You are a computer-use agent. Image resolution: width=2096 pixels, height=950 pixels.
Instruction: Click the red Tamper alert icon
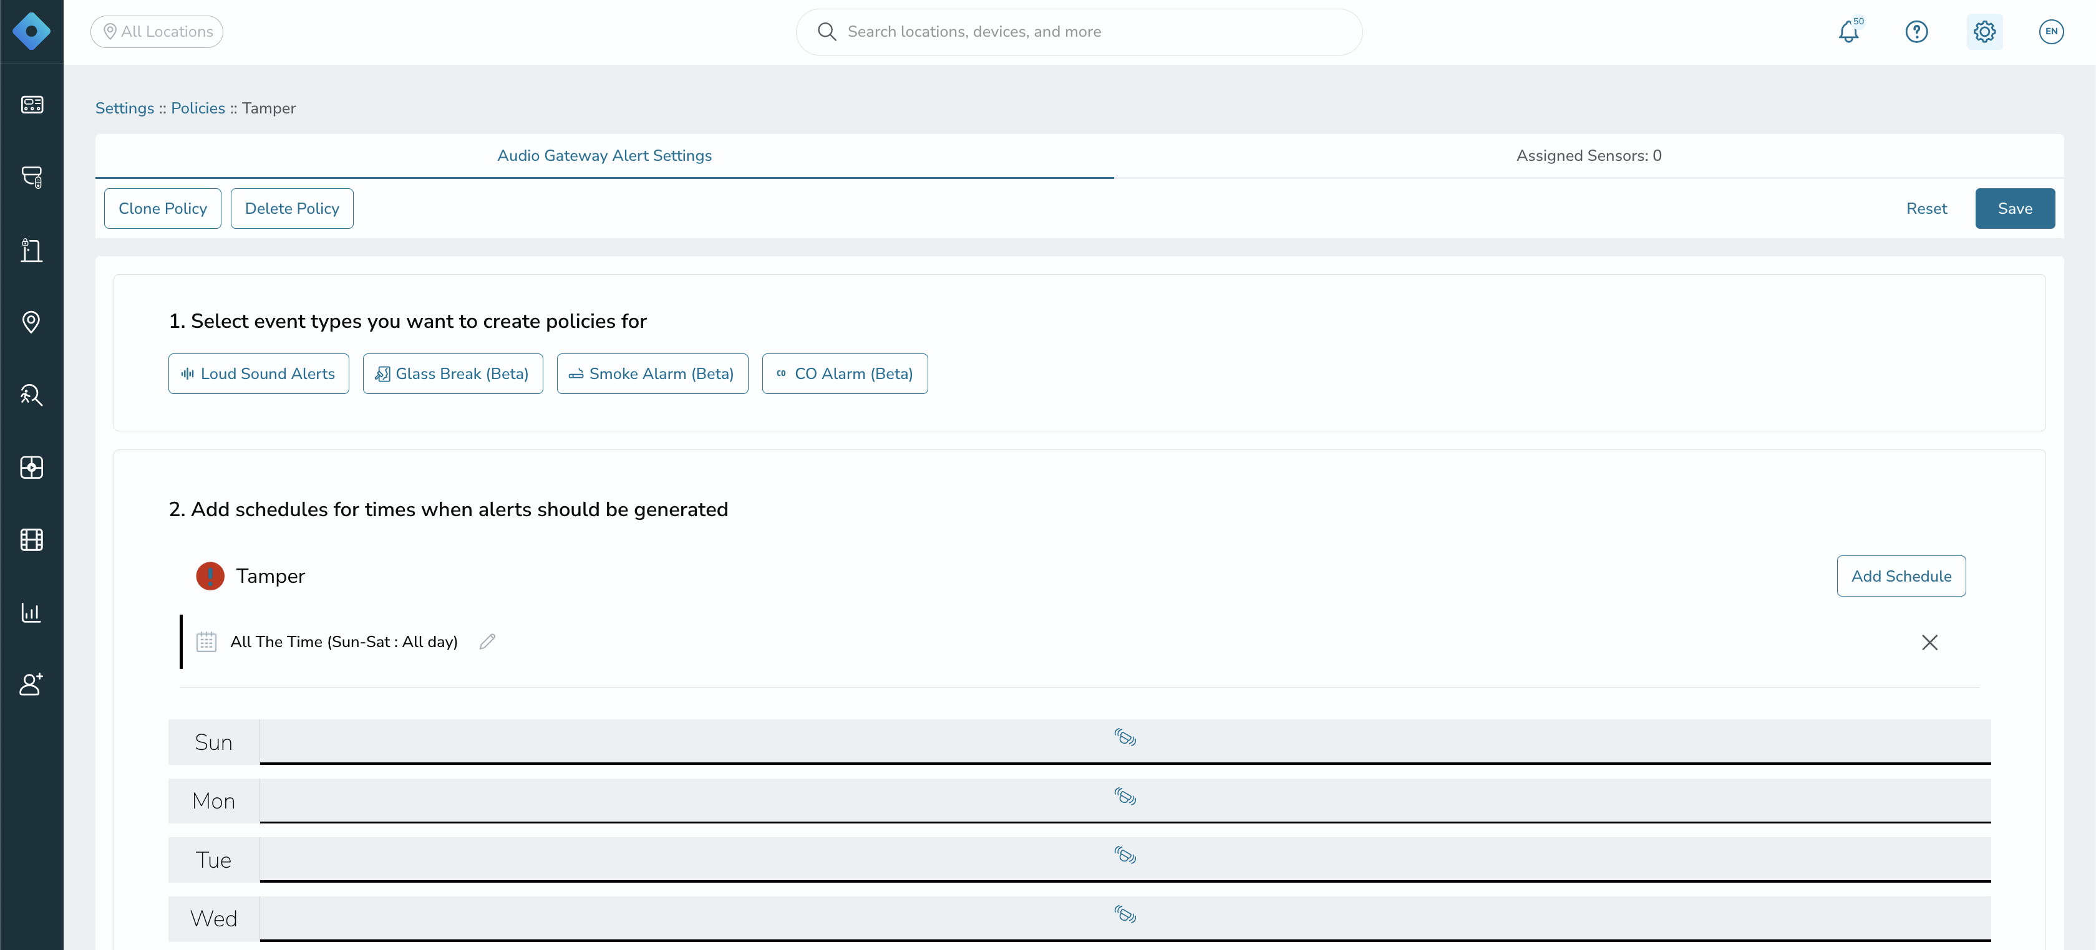pos(210,576)
